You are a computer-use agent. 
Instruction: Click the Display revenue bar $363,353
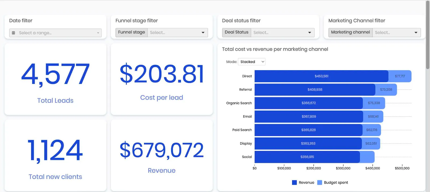click(x=308, y=143)
